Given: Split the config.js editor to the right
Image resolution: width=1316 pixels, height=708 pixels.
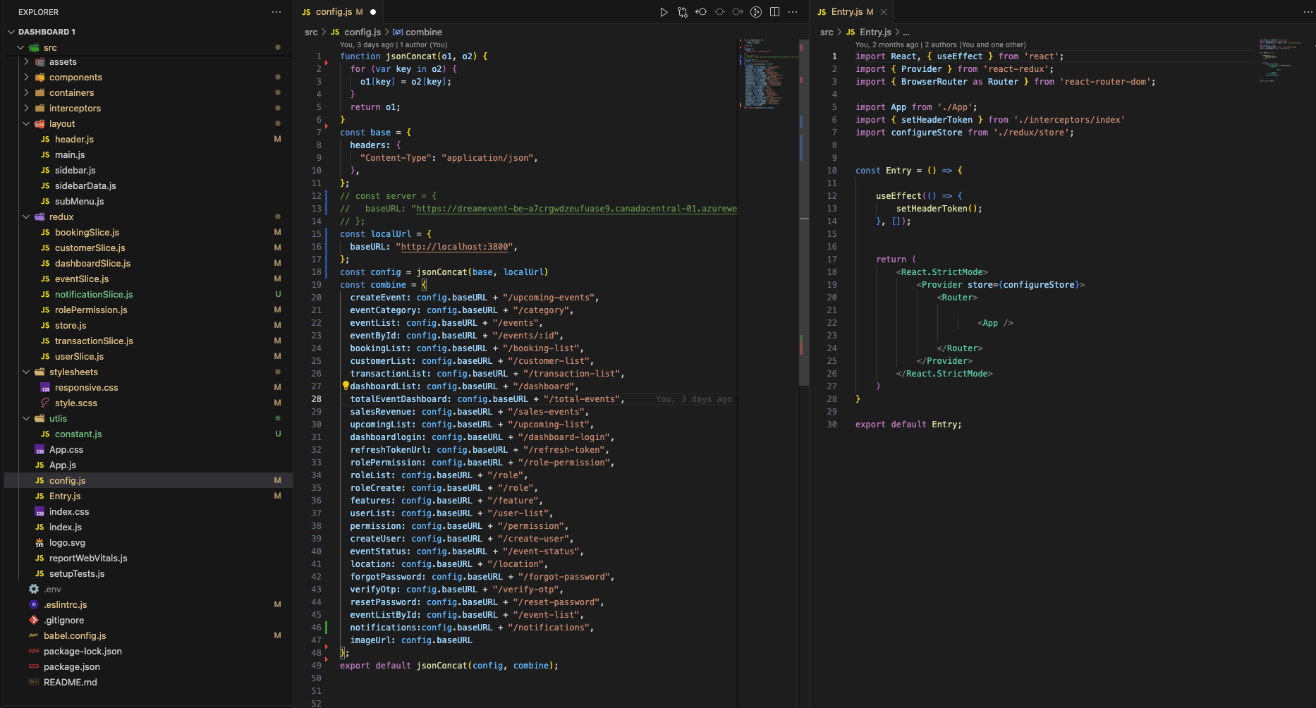Looking at the screenshot, I should tap(774, 12).
